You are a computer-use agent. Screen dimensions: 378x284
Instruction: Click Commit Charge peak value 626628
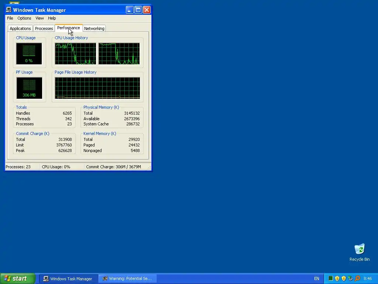(65, 151)
